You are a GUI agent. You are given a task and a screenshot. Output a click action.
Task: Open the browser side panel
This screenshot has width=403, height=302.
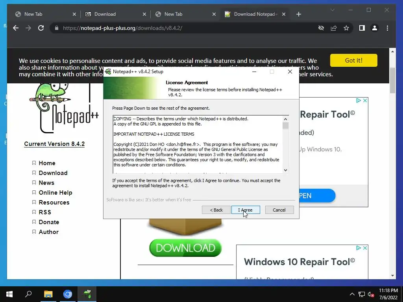[362, 28]
